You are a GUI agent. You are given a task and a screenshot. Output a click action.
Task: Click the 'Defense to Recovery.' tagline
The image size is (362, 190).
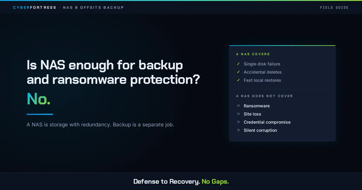coord(167,182)
